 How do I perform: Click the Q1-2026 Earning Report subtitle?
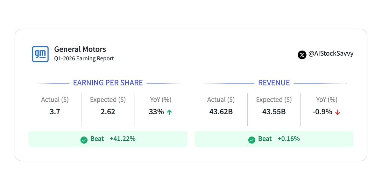coord(84,58)
